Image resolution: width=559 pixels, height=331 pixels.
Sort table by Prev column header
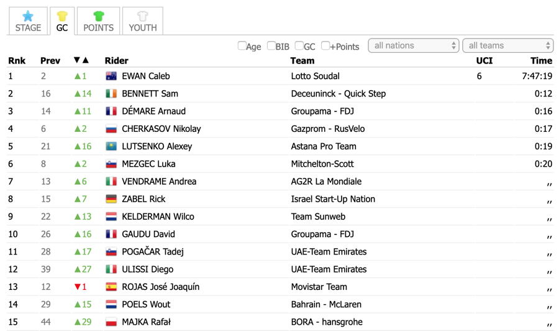pyautogui.click(x=50, y=61)
